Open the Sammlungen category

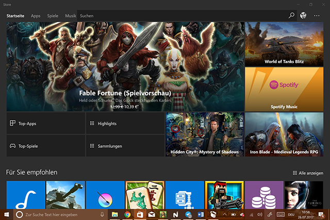coord(125,146)
